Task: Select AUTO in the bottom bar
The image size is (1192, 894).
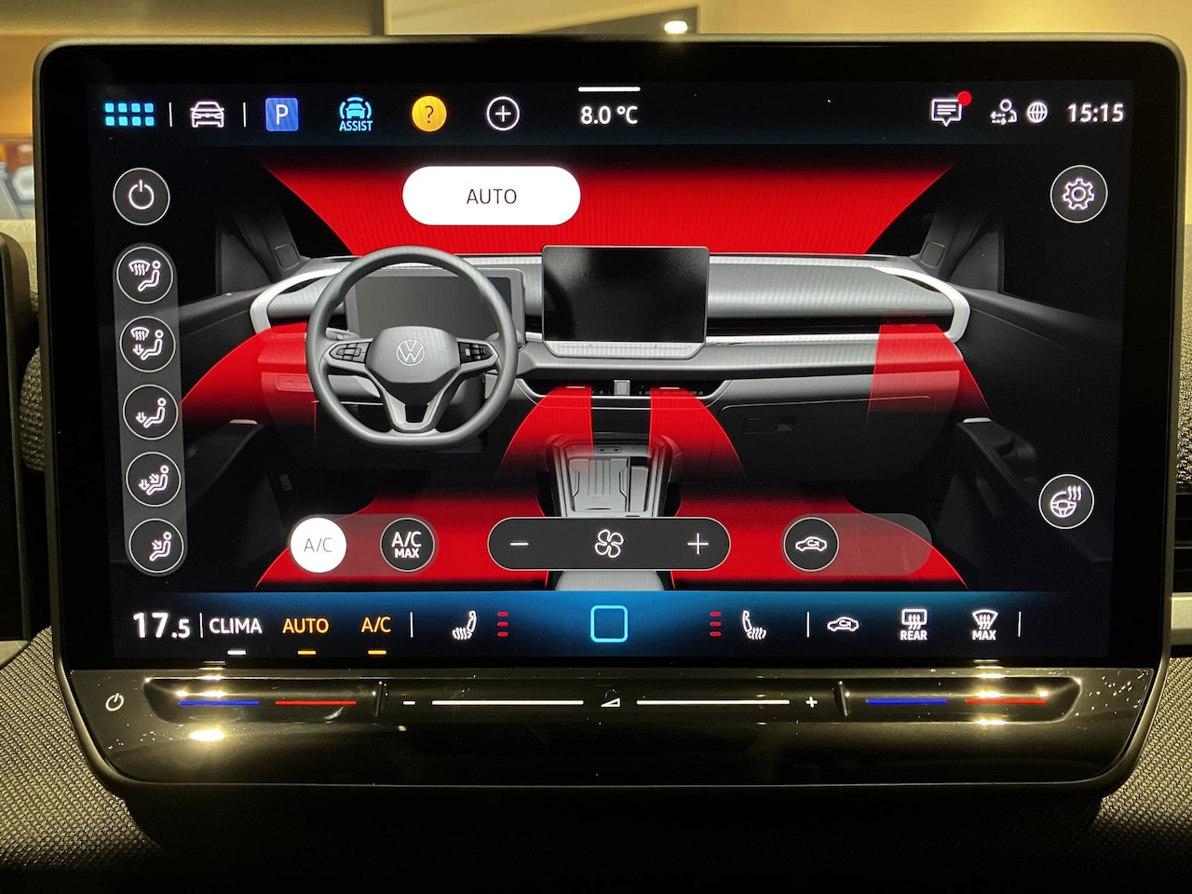Action: tap(305, 626)
